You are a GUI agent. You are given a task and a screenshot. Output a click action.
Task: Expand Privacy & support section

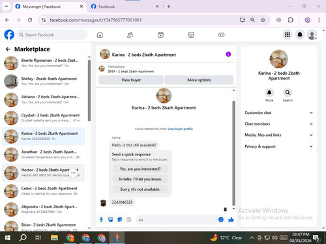pos(278,146)
